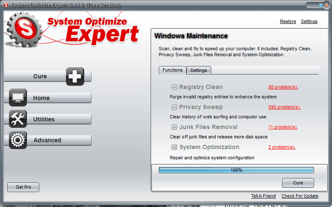
Task: Click the System Optimize Expert gear logo
Action: (24, 29)
